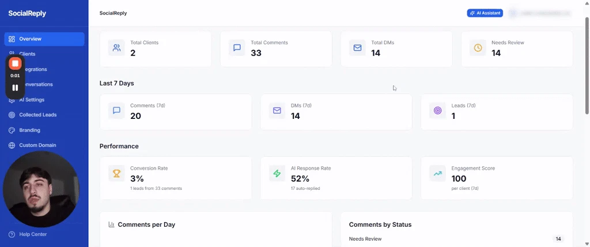The height and width of the screenshot is (247, 590).
Task: Click the Conversion Rate trophy icon
Action: pyautogui.click(x=116, y=174)
